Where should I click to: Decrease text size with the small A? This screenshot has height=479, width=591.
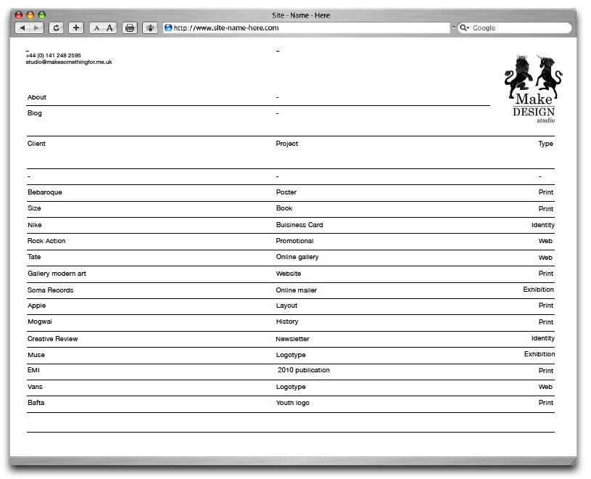pyautogui.click(x=96, y=28)
